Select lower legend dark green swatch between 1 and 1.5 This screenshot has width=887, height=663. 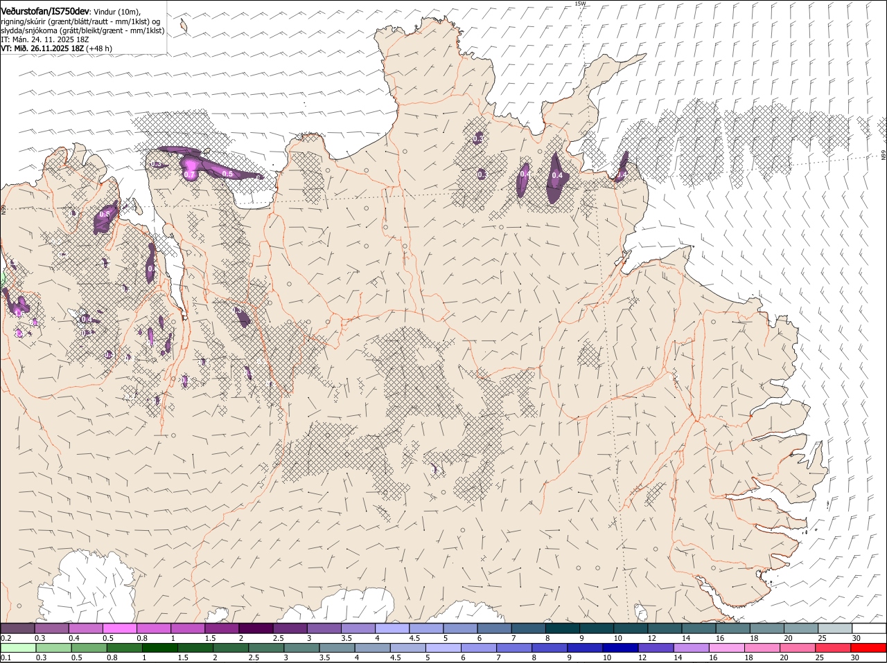pyautogui.click(x=159, y=648)
